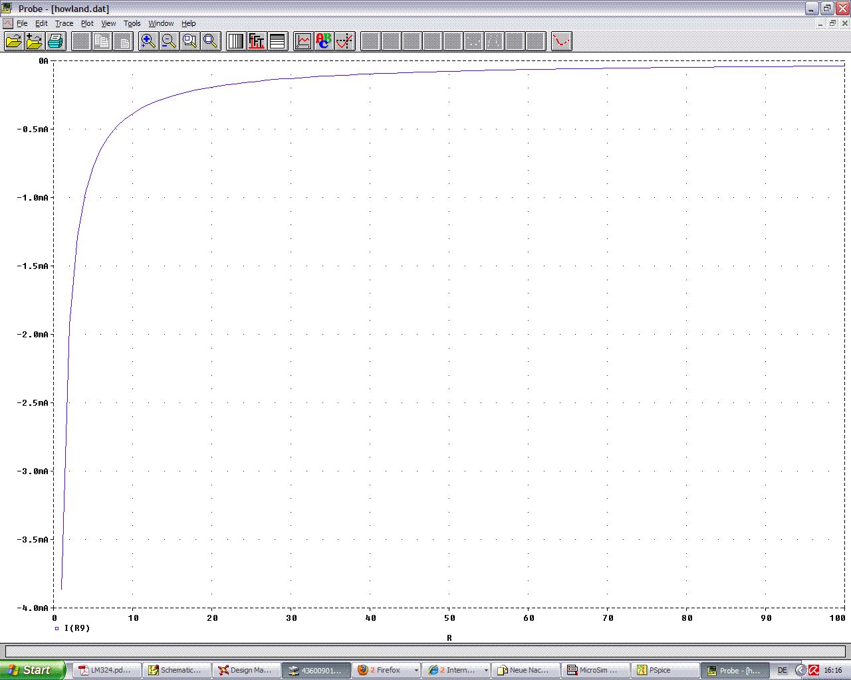Select the ABC text label tool
851x680 pixels.
point(324,42)
